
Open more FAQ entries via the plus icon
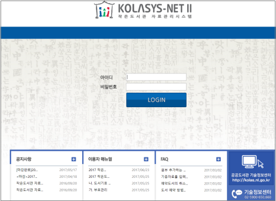coord(219,159)
